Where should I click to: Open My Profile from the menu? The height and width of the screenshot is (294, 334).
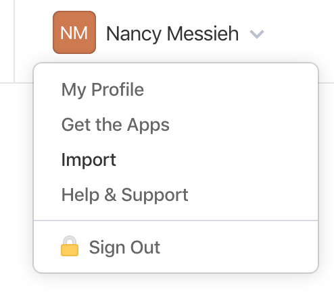[103, 90]
